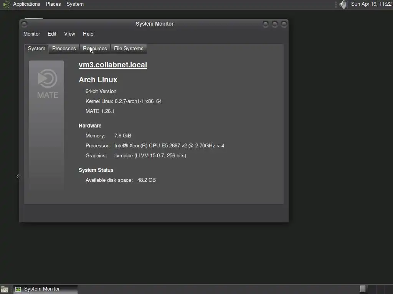
Task: Click the workspace switcher box
Action: pyautogui.click(x=362, y=289)
